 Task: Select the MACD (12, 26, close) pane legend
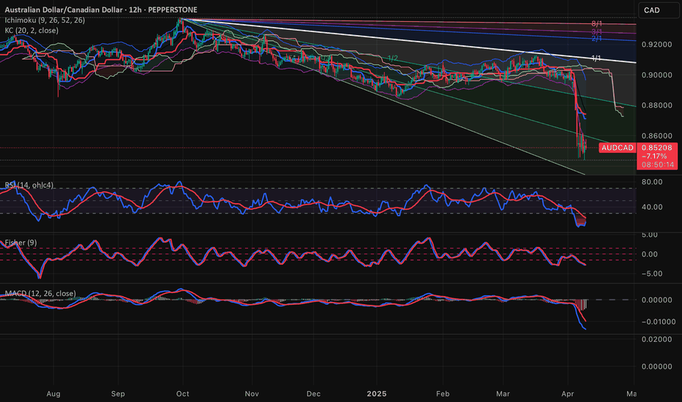(40, 293)
